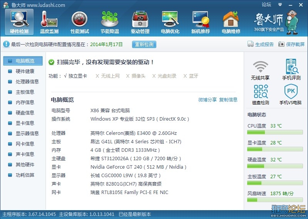Image resolution: width=308 pixels, height=219 pixels.
Task: Open 硬件检测 hardware detection tool
Action: pos(19,22)
